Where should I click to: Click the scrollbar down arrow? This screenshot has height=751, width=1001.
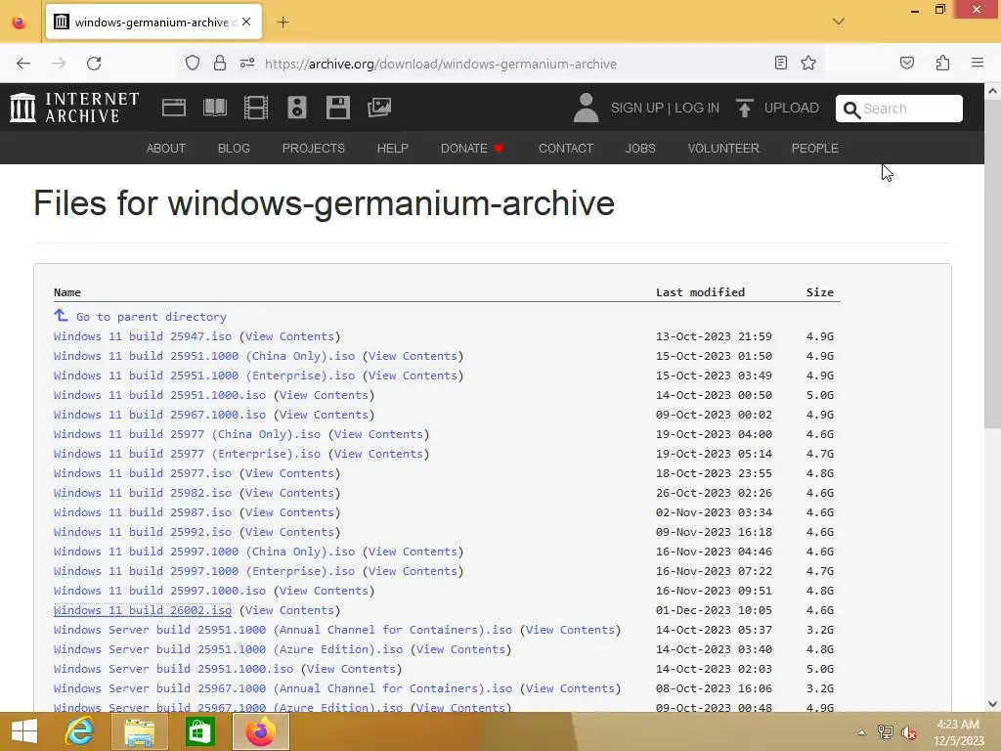point(992,704)
